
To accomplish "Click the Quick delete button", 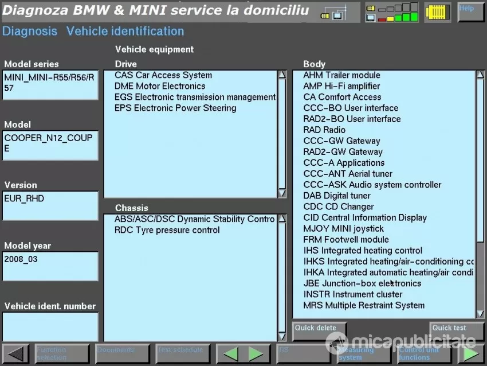I will [320, 332].
